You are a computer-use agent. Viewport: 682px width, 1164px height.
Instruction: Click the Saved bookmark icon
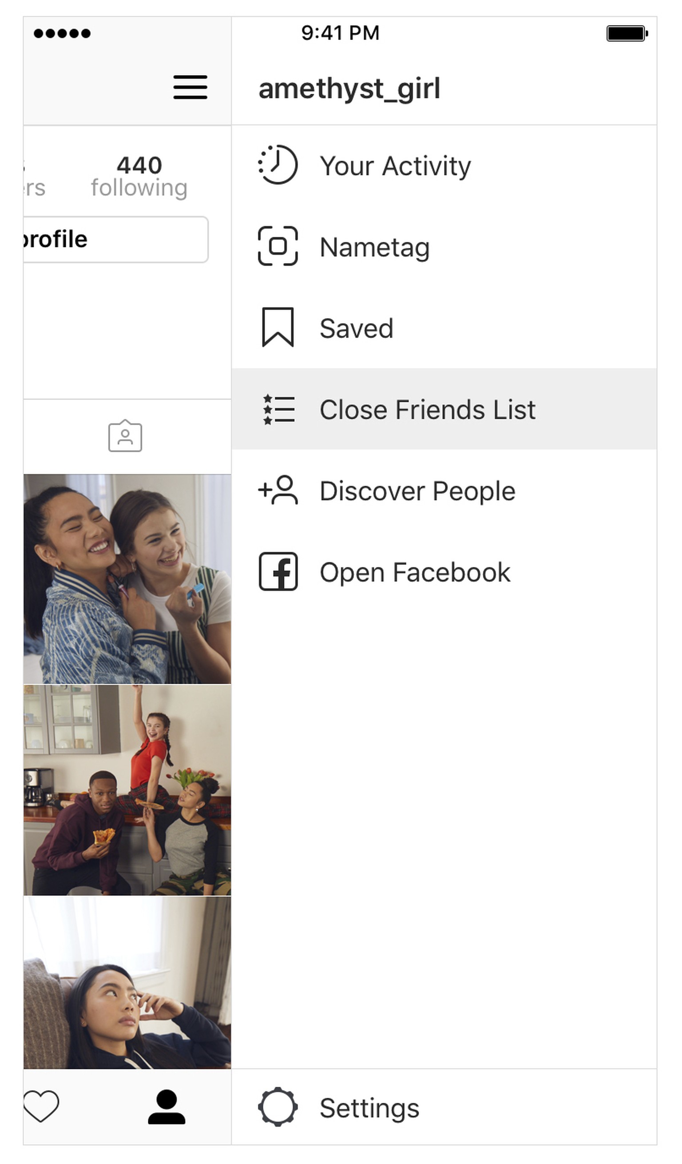click(x=278, y=327)
